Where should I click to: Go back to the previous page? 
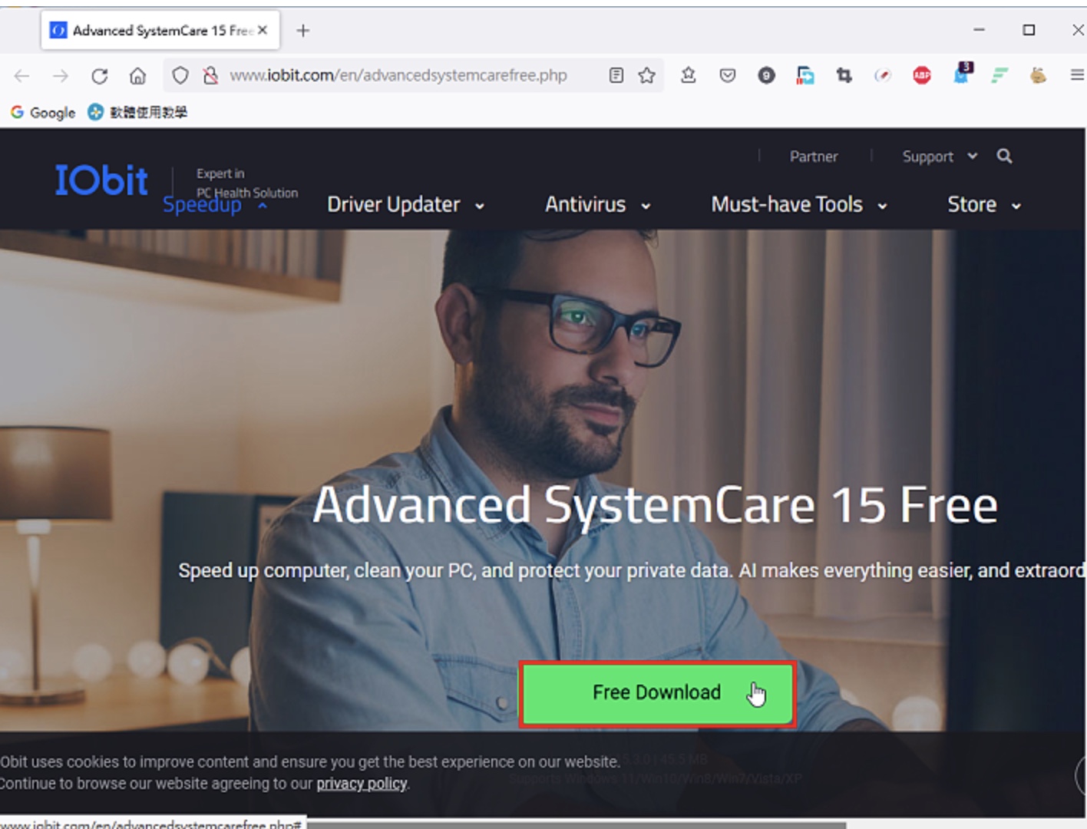pos(21,75)
